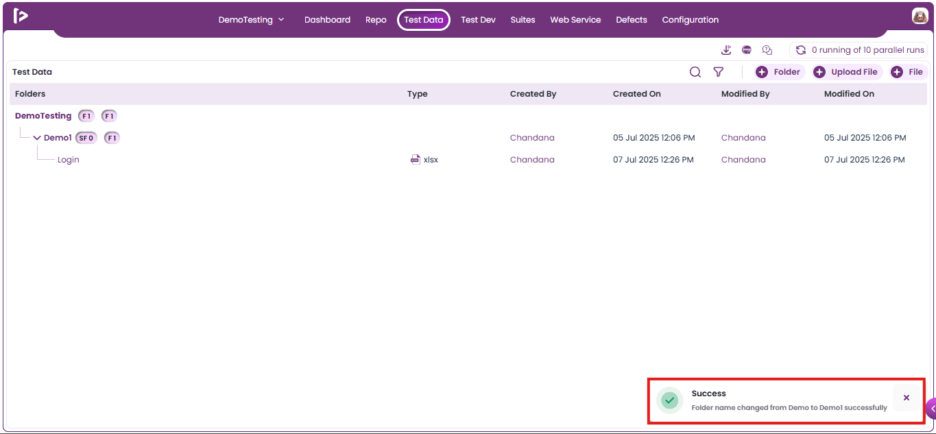This screenshot has height=434, width=936.
Task: Click the Upload File button
Action: [x=847, y=72]
